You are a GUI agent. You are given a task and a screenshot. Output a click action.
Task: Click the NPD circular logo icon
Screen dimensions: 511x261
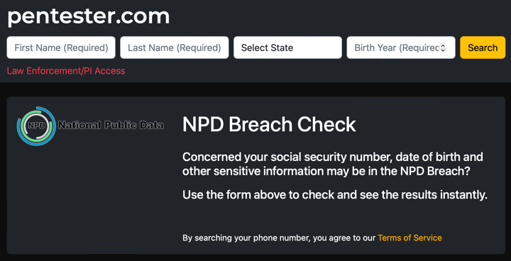(x=36, y=126)
